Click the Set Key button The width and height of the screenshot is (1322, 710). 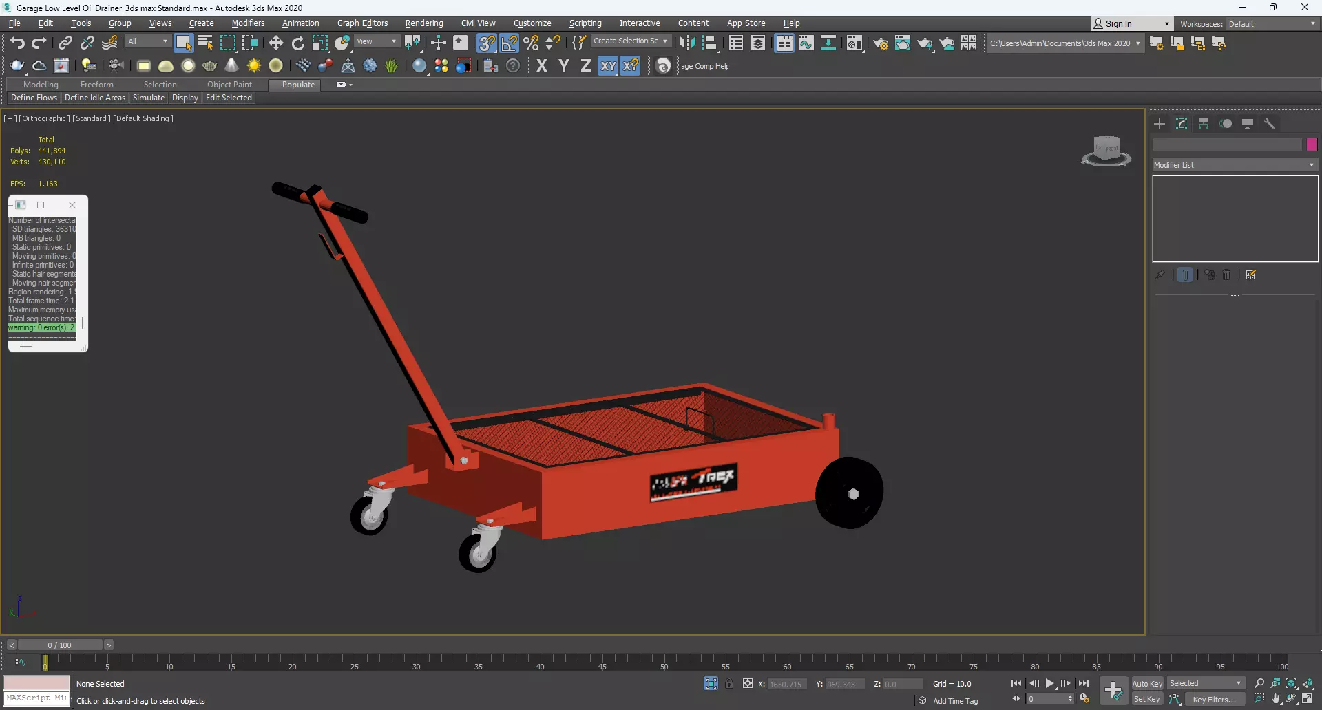coord(1147,700)
